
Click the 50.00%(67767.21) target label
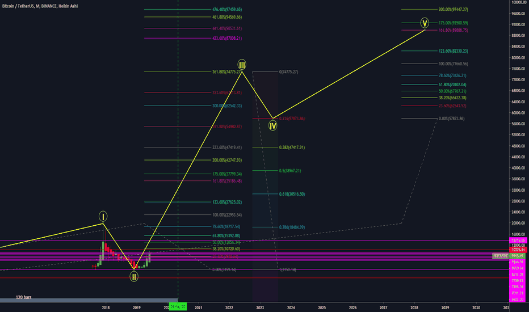click(x=452, y=91)
